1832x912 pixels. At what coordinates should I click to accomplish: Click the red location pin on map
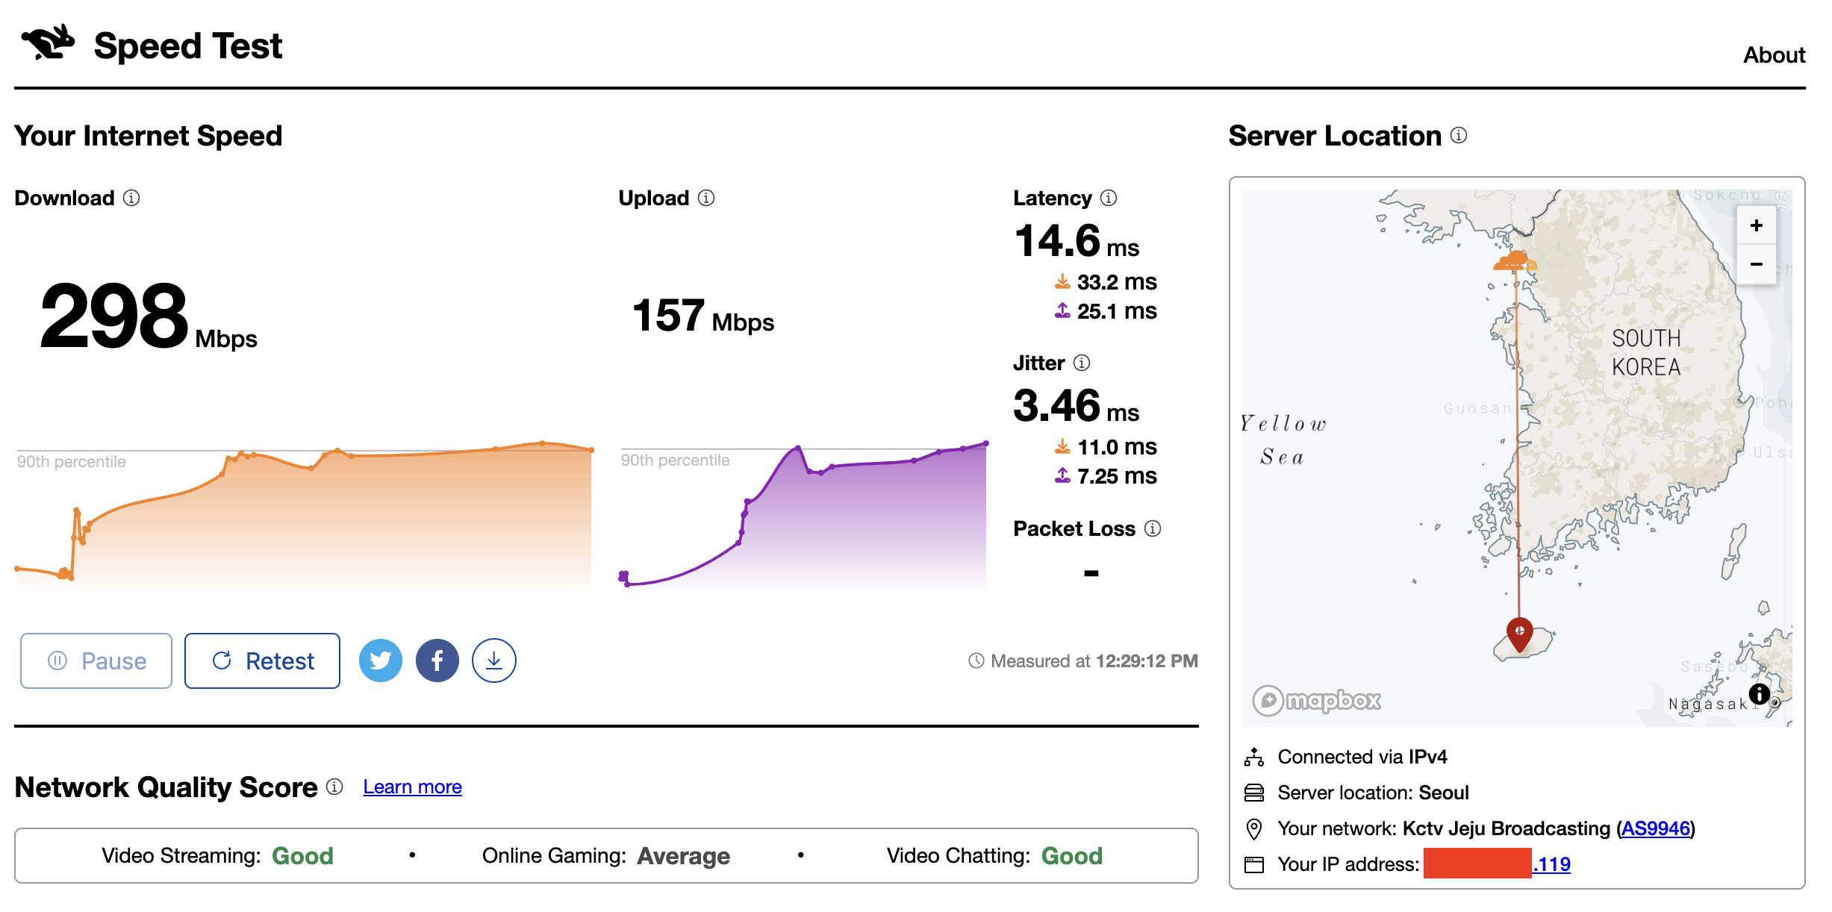tap(1519, 633)
